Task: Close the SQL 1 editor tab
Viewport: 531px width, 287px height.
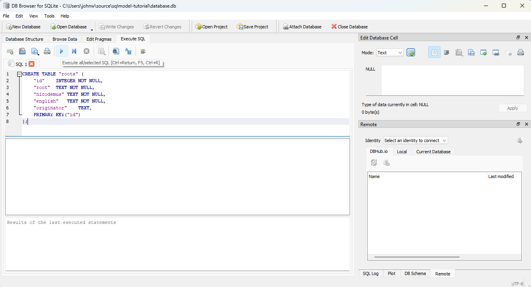Action: [31, 64]
